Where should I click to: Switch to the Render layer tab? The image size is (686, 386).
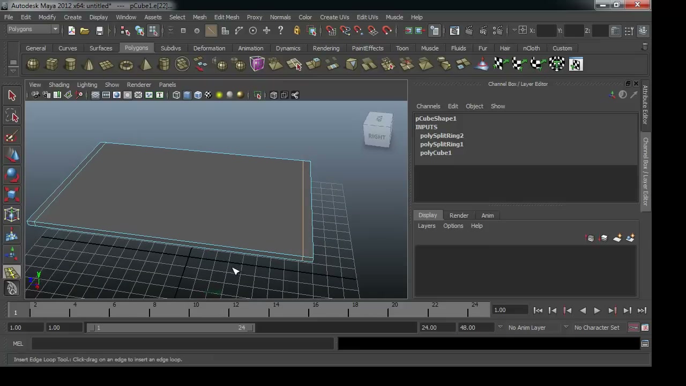(x=459, y=216)
